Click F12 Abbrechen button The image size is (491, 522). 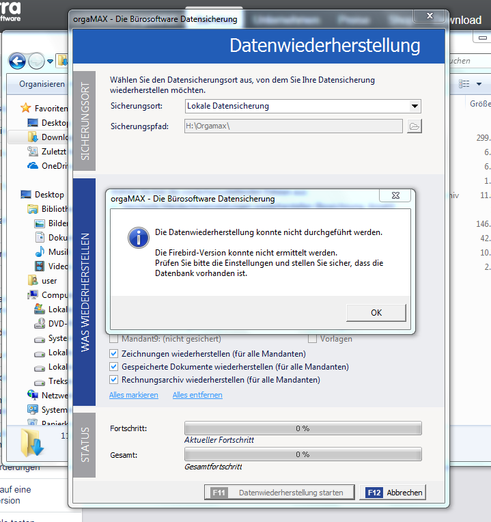pyautogui.click(x=393, y=493)
